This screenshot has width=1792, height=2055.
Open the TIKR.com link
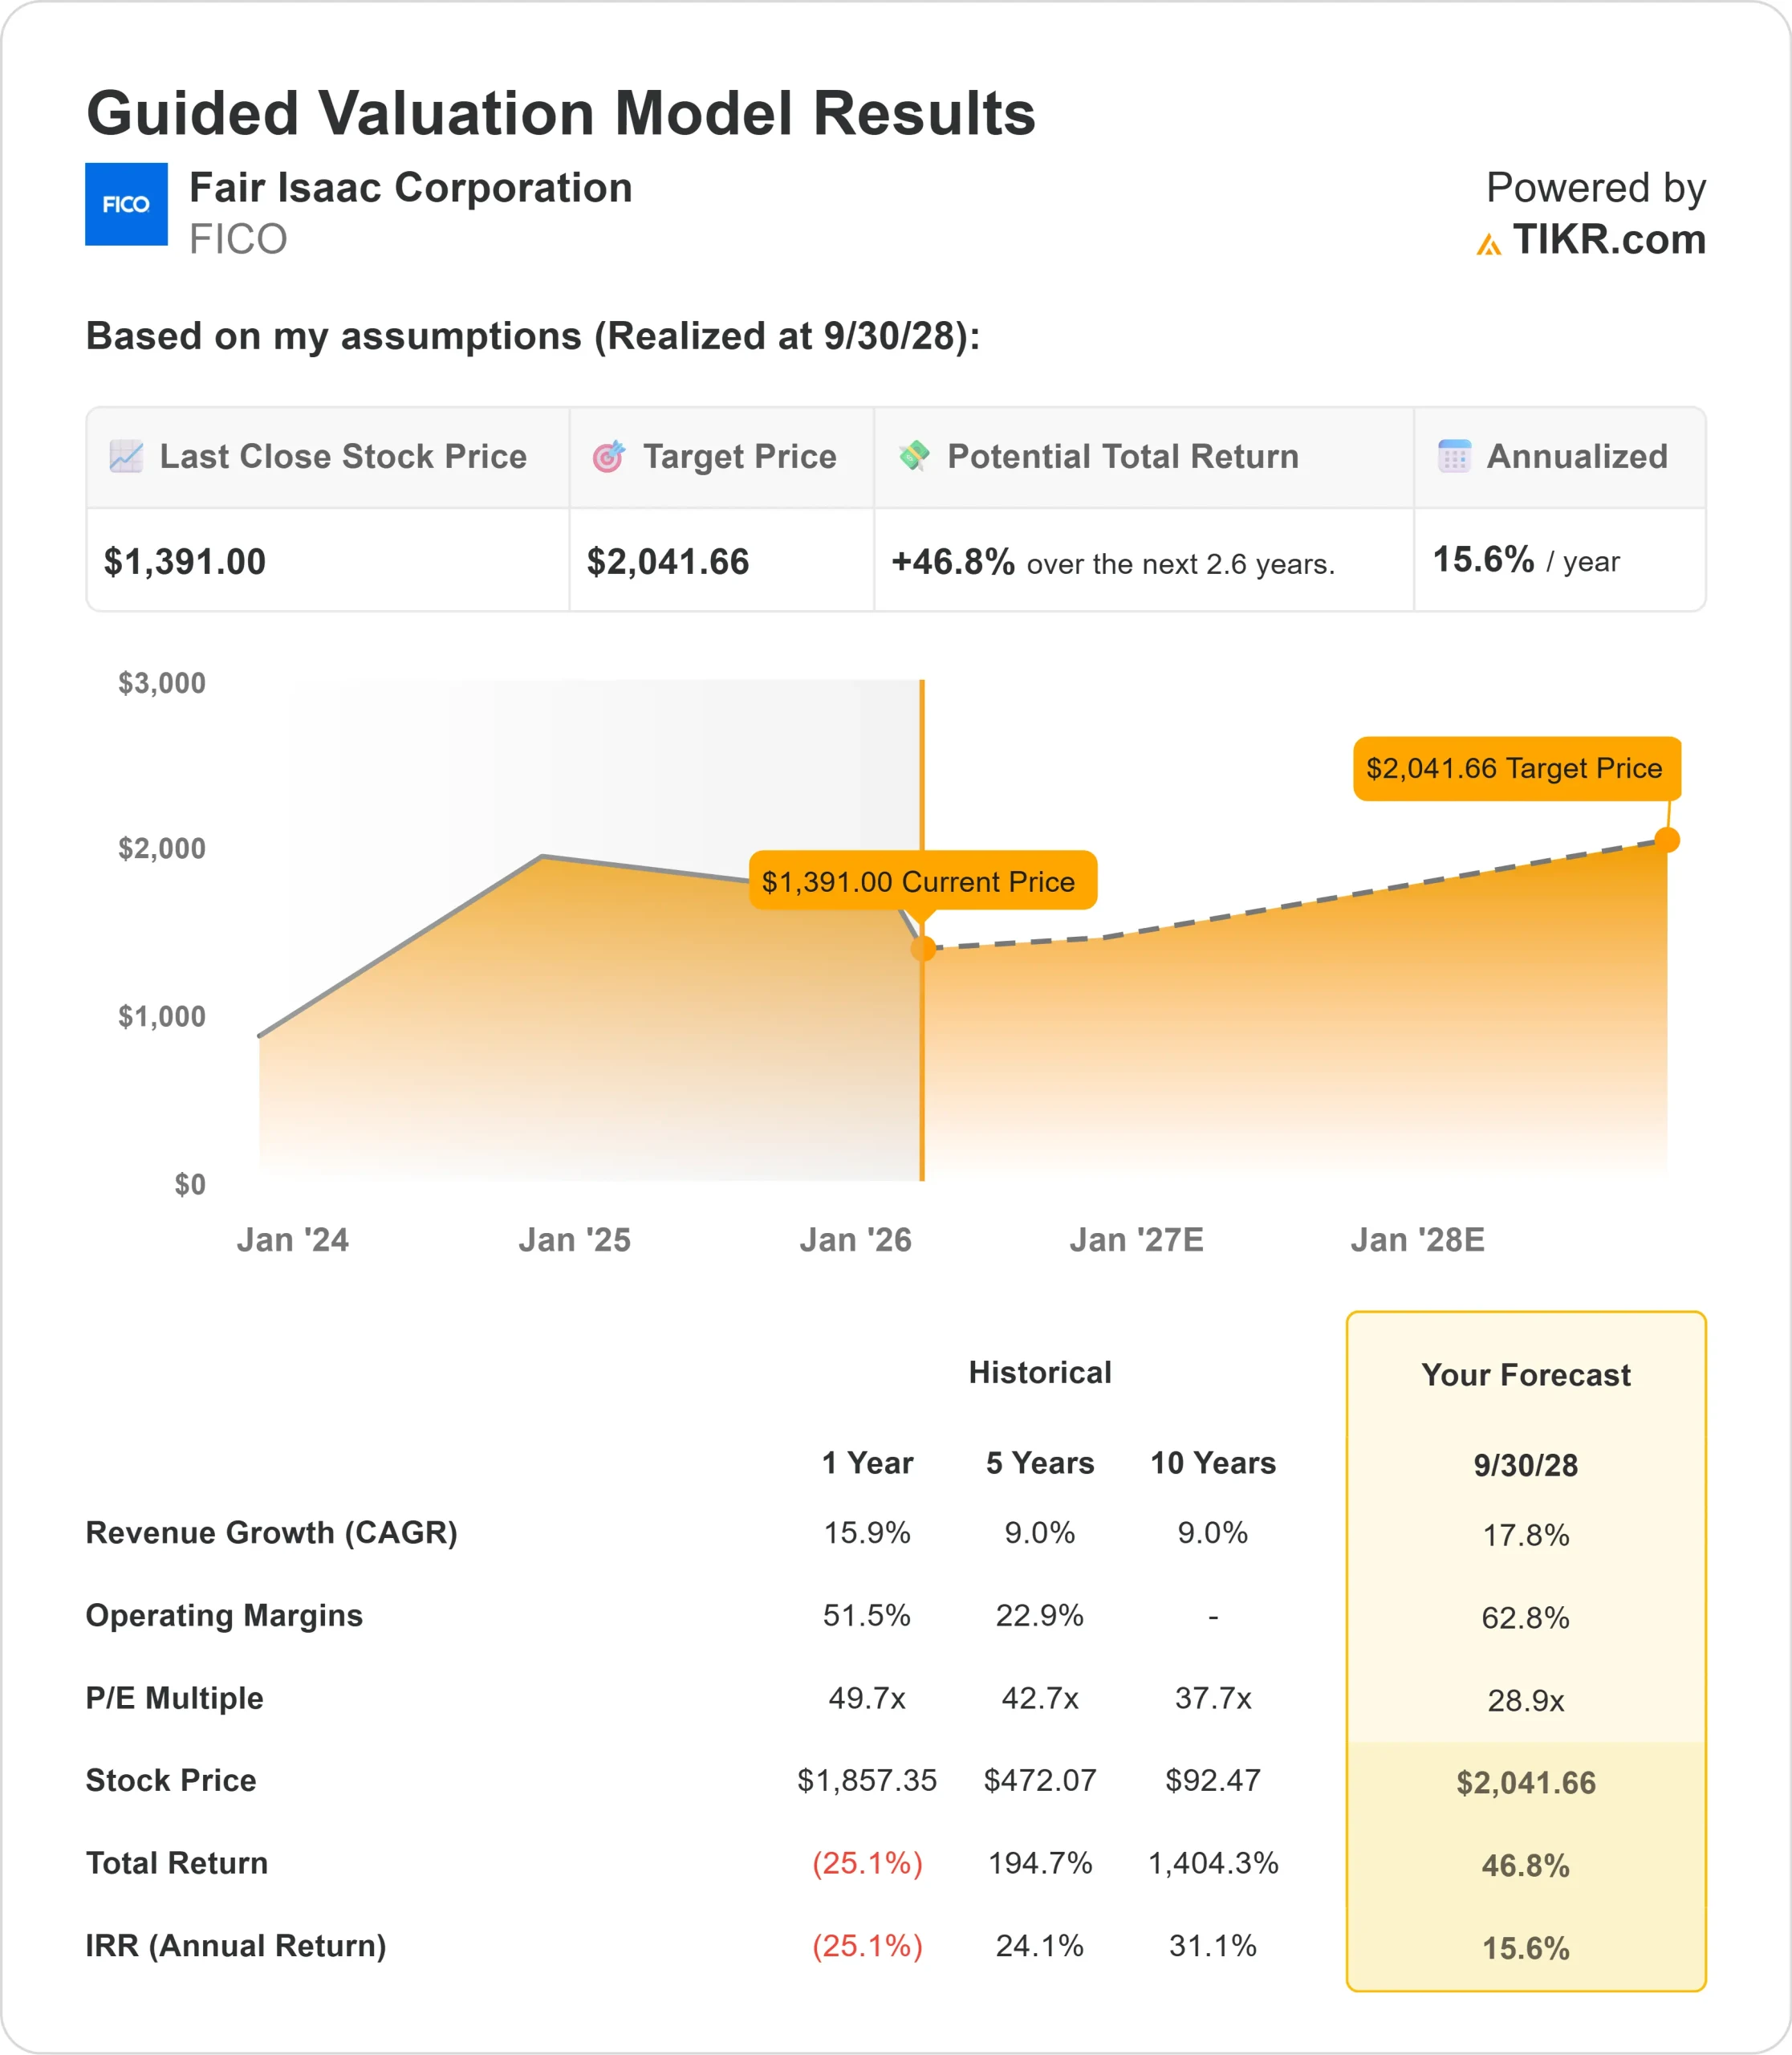pos(1608,240)
